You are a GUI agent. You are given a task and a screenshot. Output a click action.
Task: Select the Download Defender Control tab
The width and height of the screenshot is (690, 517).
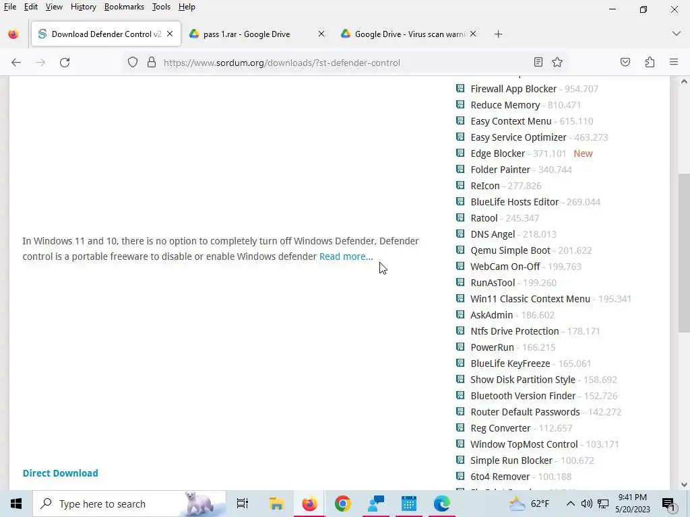click(x=106, y=34)
